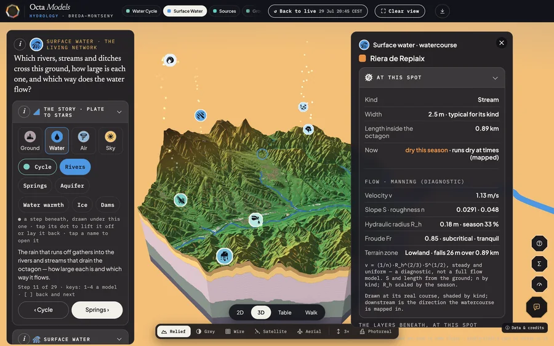Viewport: 554px width, 346px height.
Task: Collapse the At This Spot section
Action: tap(495, 78)
